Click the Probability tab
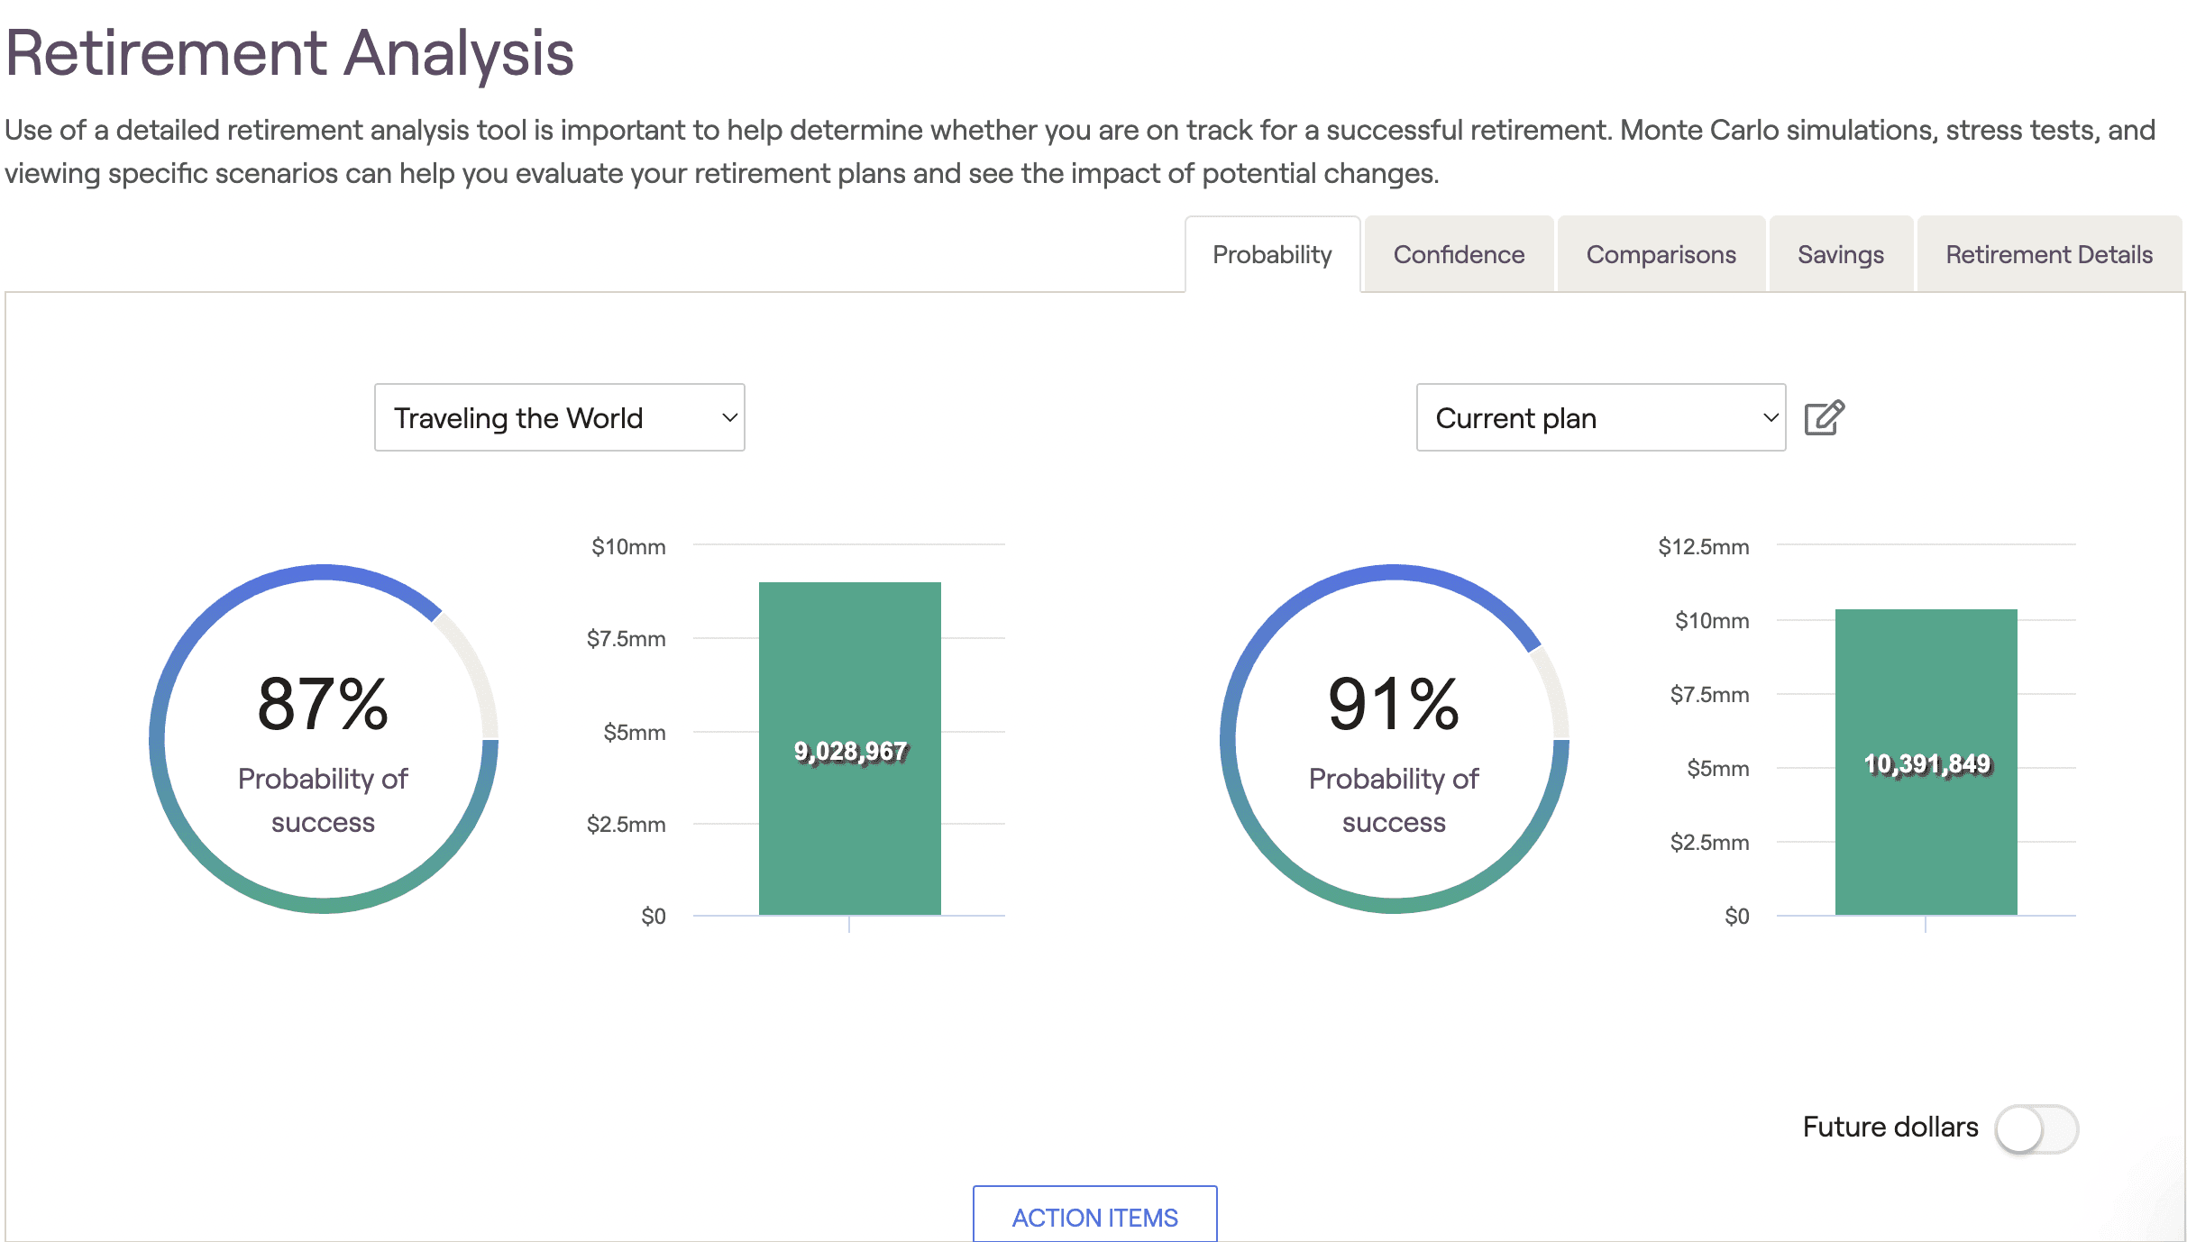This screenshot has height=1242, width=2187. pos(1272,254)
